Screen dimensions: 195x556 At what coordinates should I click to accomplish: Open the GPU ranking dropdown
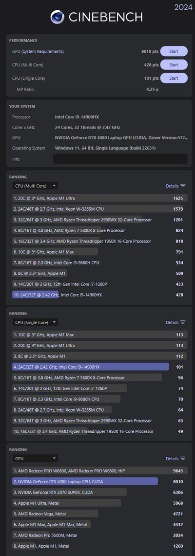[35, 459]
